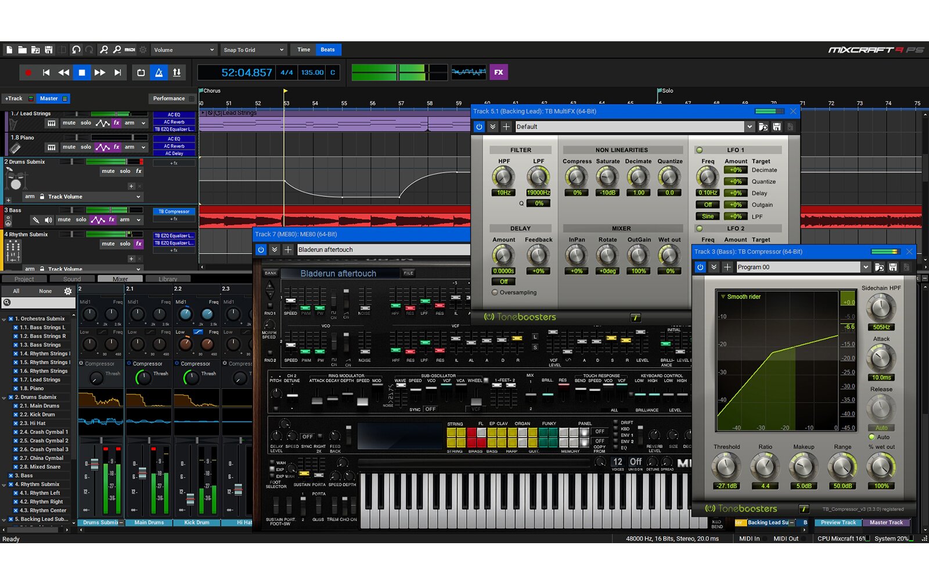The height and width of the screenshot is (585, 929).
Task: Solo the 1.8 Piano track
Action: click(86, 148)
